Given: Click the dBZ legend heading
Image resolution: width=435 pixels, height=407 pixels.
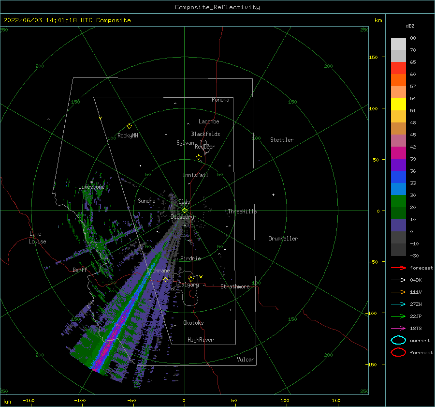Looking at the screenshot, I should click(410, 26).
